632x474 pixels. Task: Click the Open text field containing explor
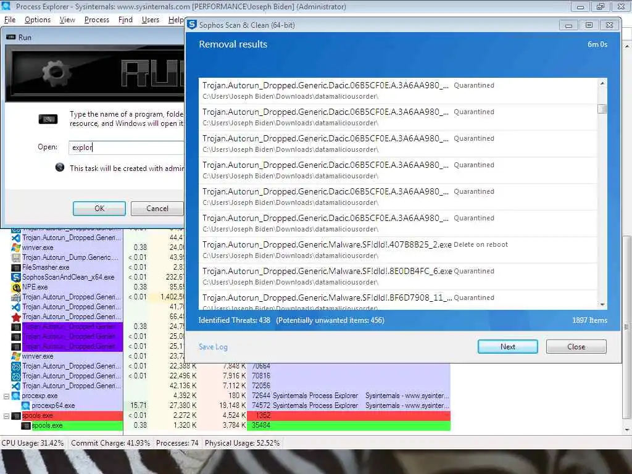click(x=127, y=148)
